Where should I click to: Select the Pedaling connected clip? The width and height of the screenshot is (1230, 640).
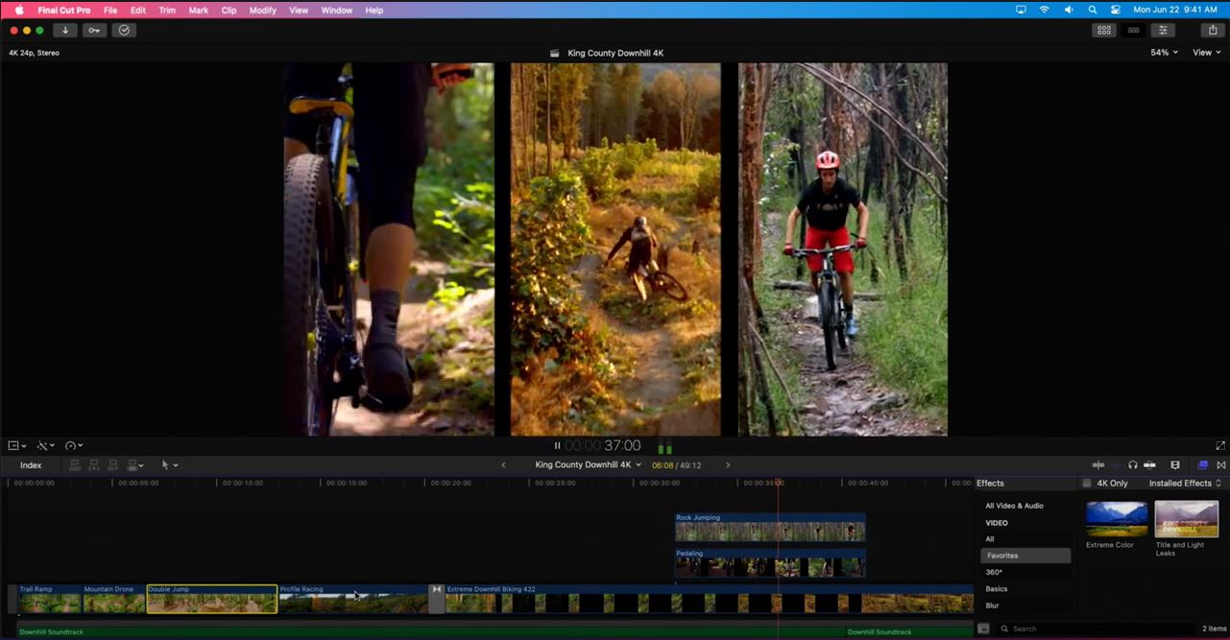770,563
